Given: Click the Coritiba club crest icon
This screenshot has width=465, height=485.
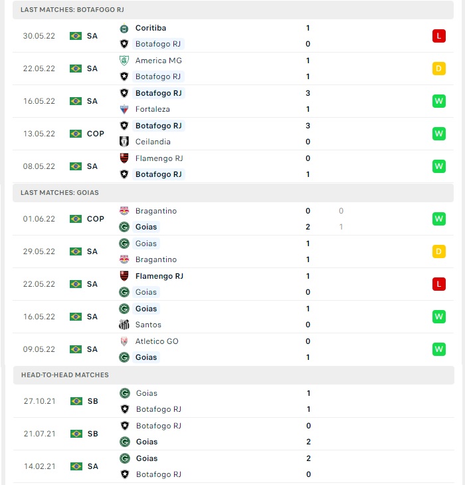Looking at the screenshot, I should 124,29.
